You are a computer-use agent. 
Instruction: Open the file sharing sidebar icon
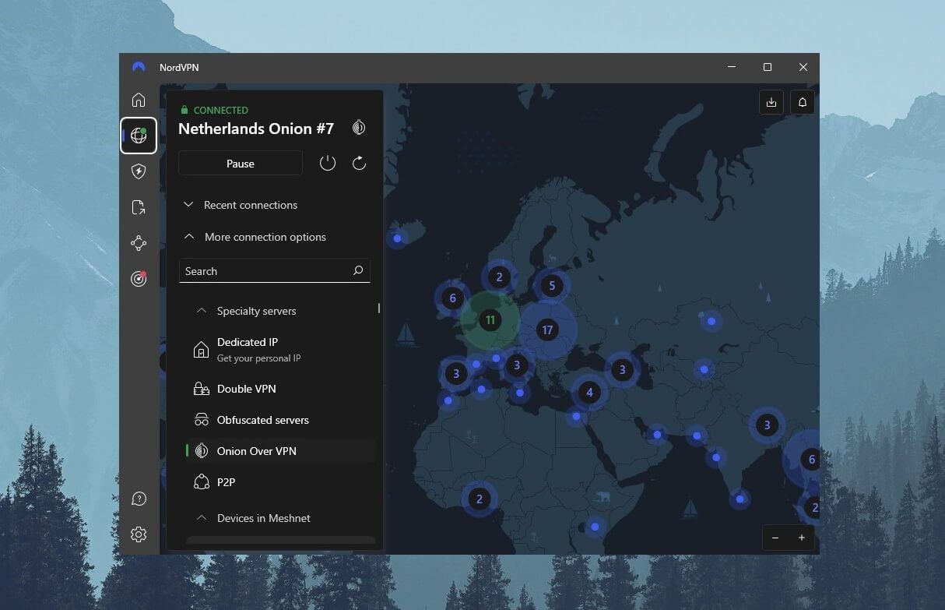(x=139, y=207)
